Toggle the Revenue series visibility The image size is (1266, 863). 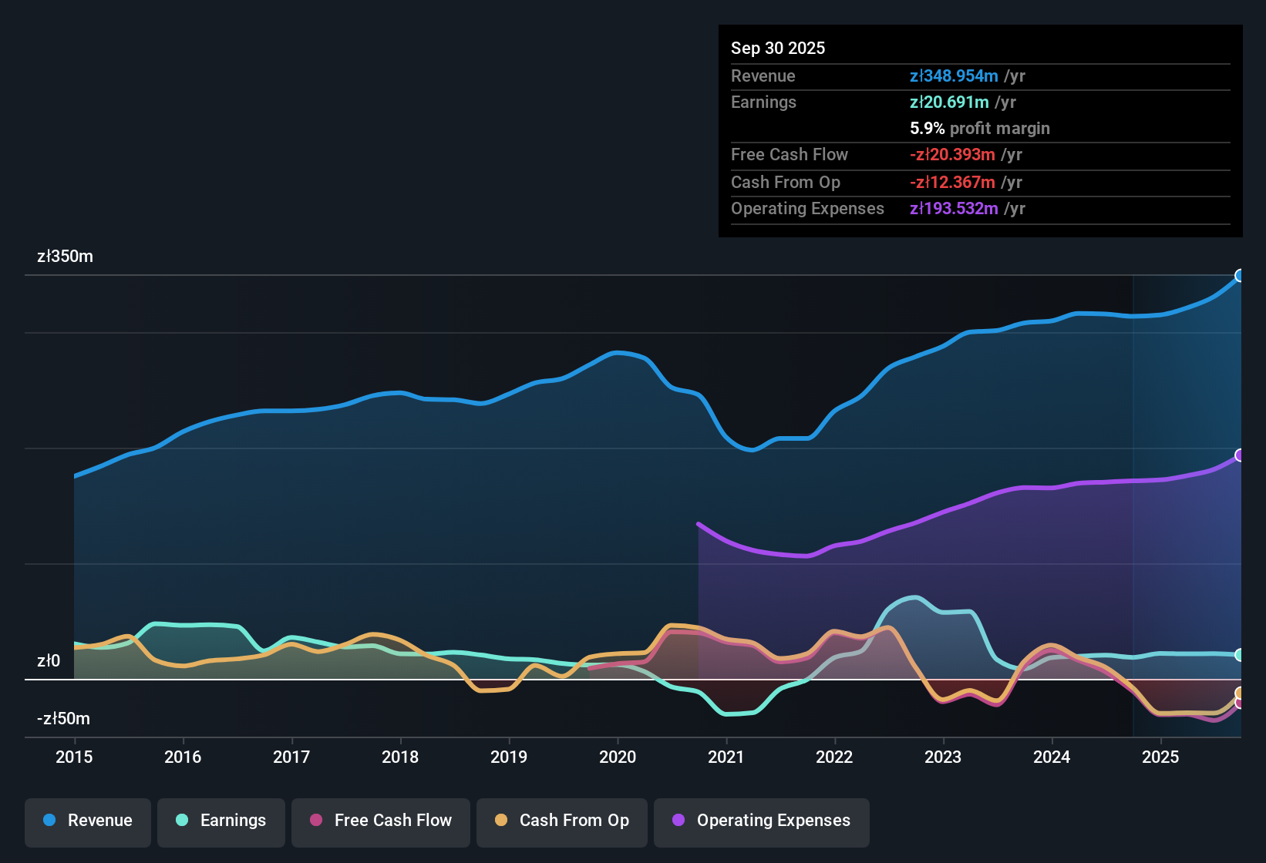[x=87, y=821]
